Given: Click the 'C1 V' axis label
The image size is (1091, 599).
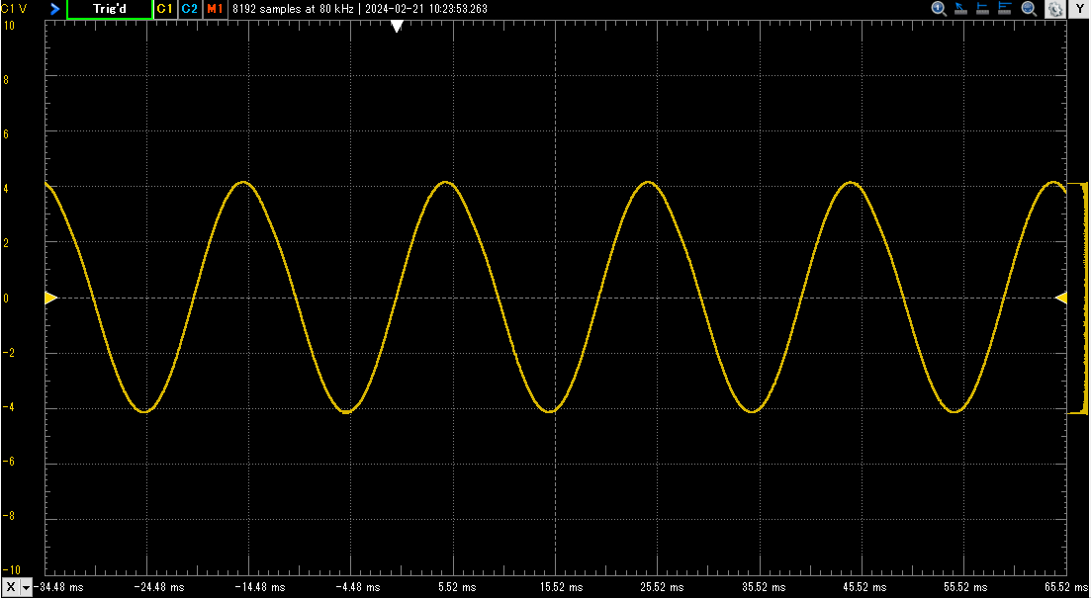Looking at the screenshot, I should 13,9.
